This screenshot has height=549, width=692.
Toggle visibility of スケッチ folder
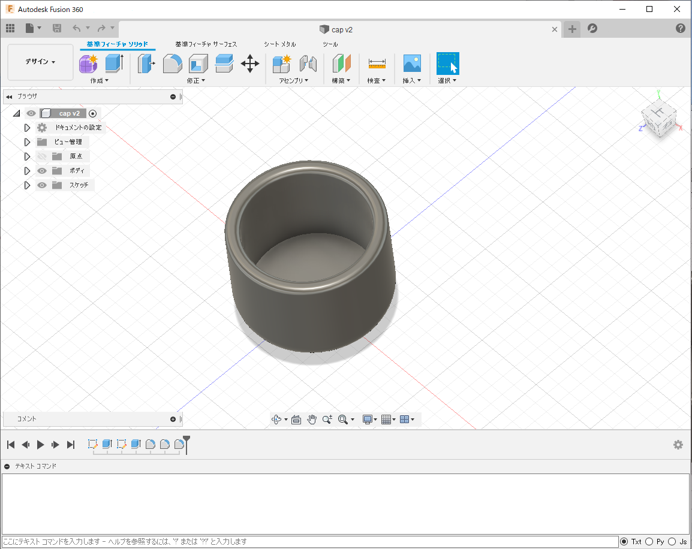42,185
